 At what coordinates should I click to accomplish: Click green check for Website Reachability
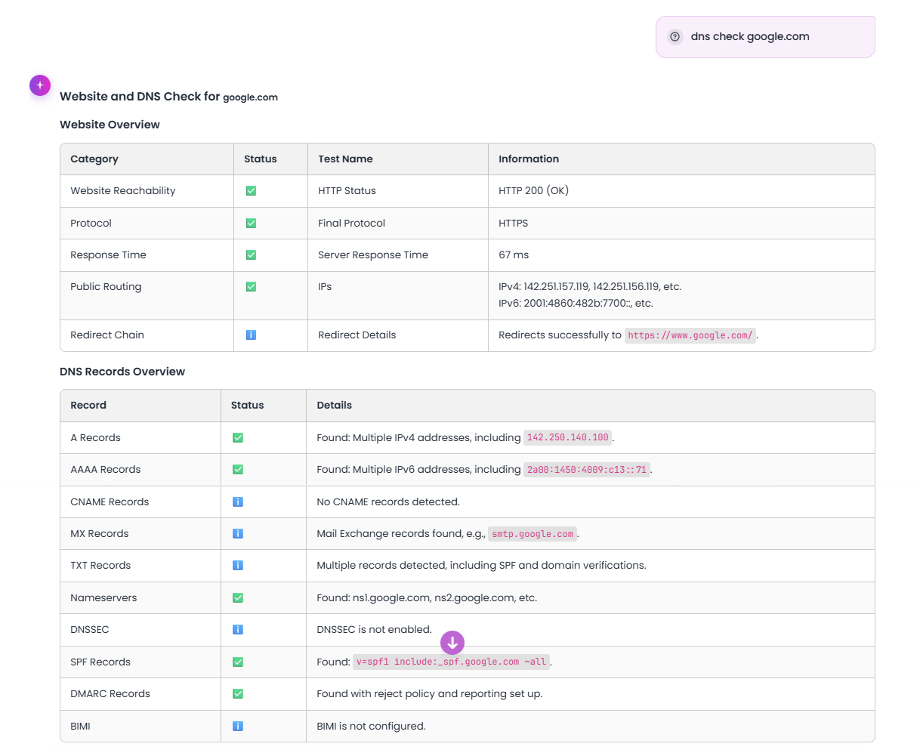251,191
